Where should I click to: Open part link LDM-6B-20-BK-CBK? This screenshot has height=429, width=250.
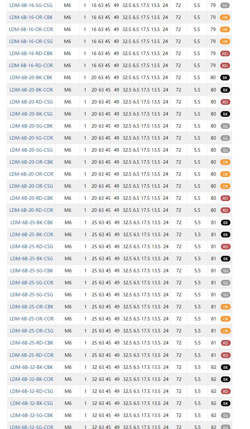(31, 78)
